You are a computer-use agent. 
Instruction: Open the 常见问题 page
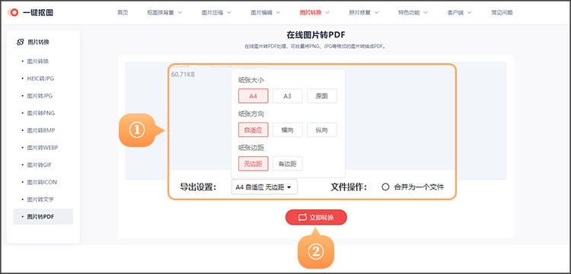(502, 12)
